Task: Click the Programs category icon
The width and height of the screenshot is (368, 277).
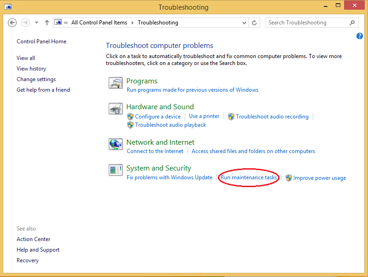Action: 116,83
